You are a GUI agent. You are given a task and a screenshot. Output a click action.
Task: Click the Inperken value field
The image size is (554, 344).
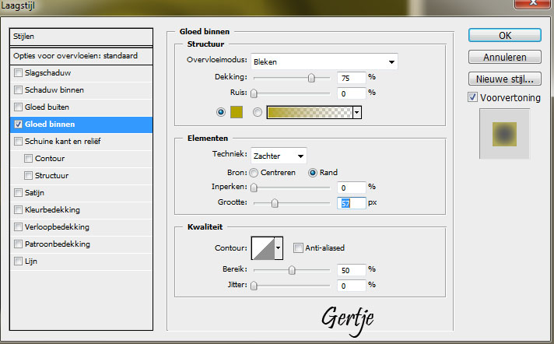(351, 188)
